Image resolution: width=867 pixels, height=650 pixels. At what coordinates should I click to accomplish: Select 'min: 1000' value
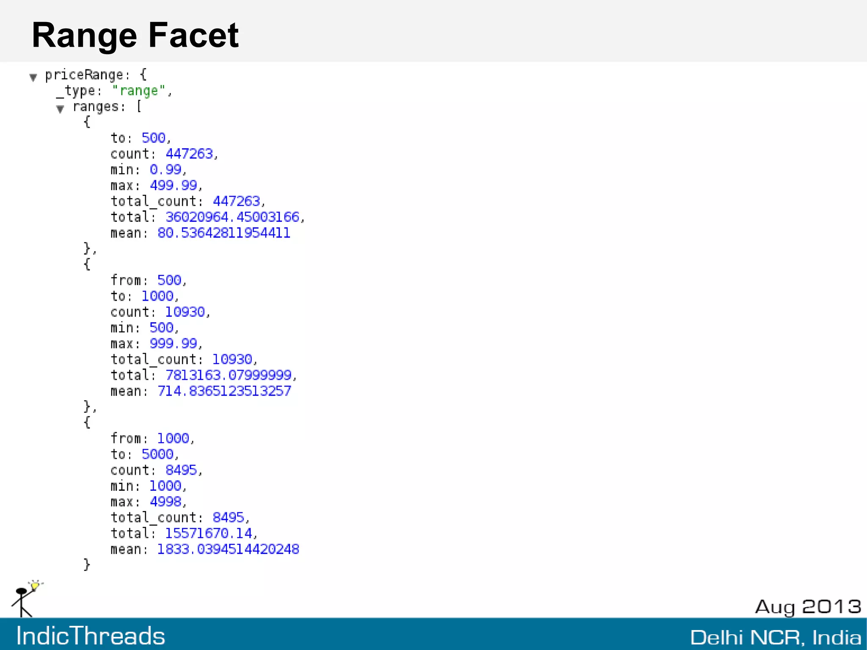coord(166,485)
